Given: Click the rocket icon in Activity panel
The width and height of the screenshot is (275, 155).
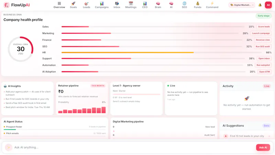Looking at the screenshot, I should pyautogui.click(x=247, y=99).
